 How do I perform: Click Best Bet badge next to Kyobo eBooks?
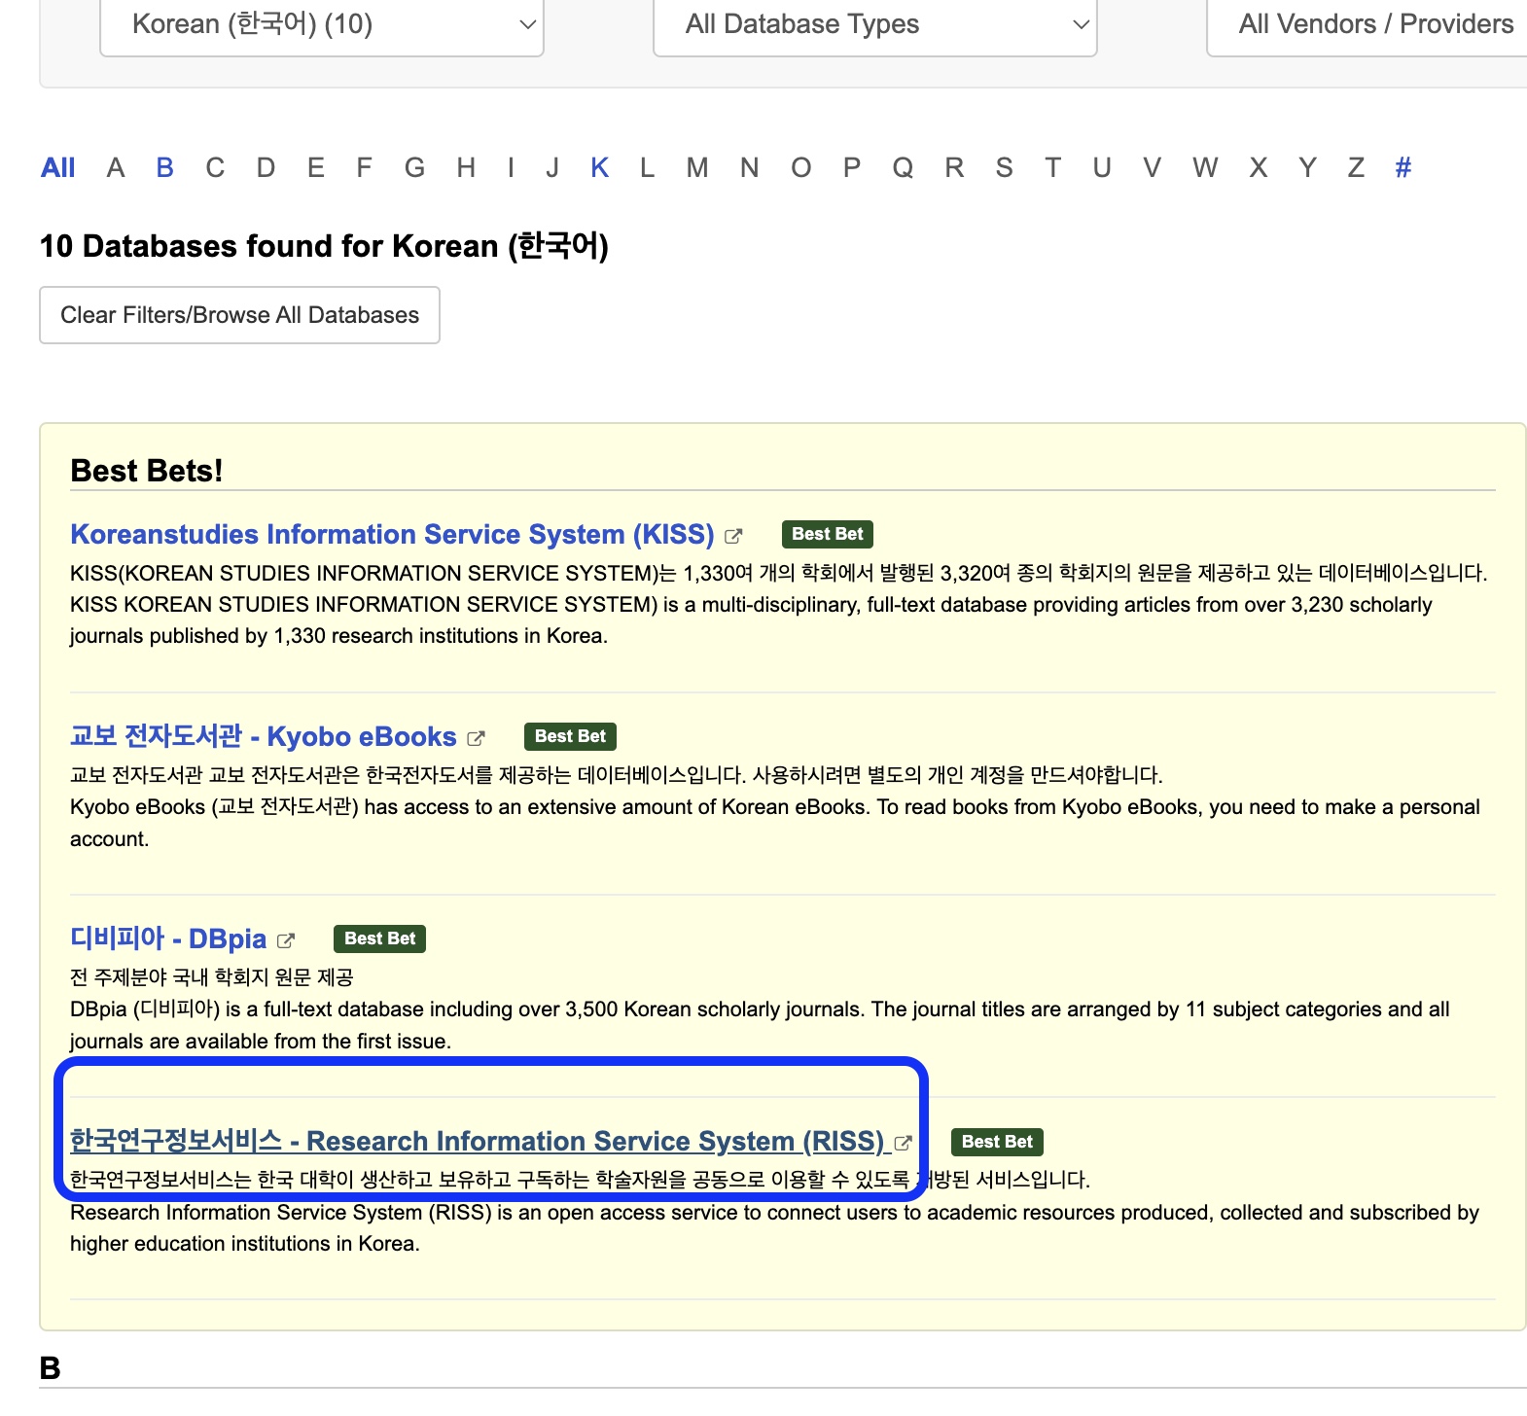point(570,736)
